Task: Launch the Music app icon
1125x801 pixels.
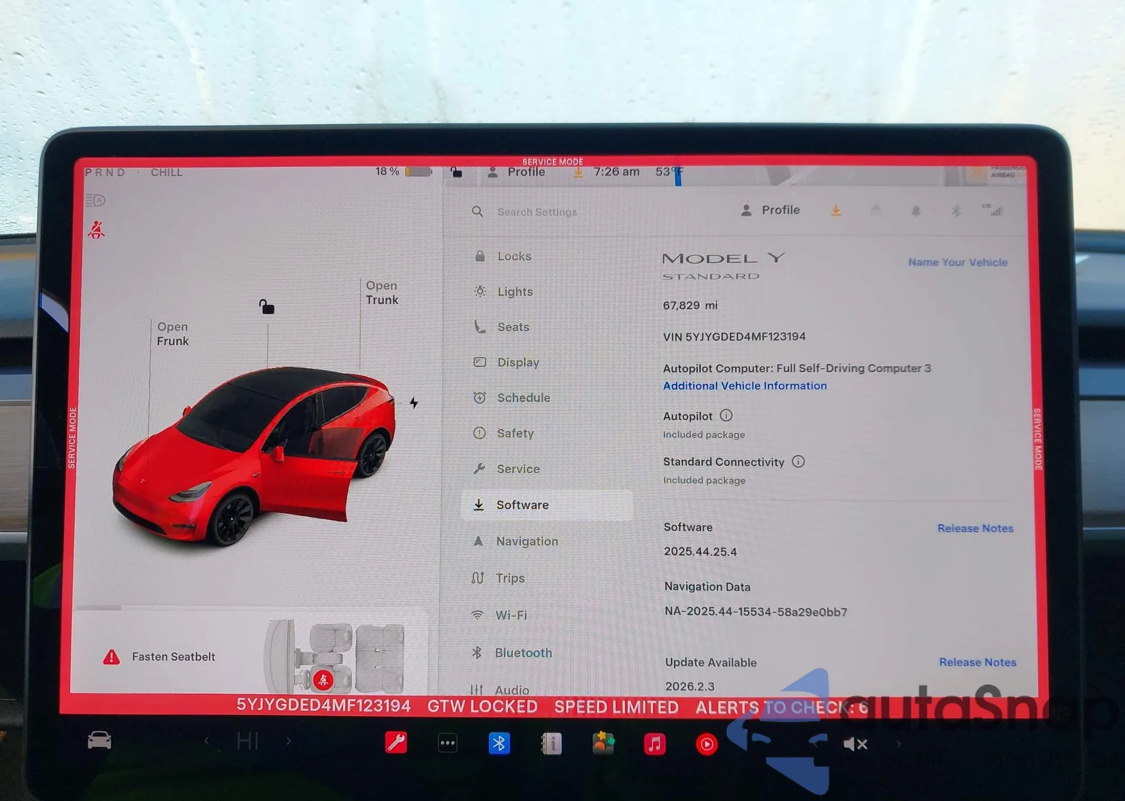Action: pos(655,744)
